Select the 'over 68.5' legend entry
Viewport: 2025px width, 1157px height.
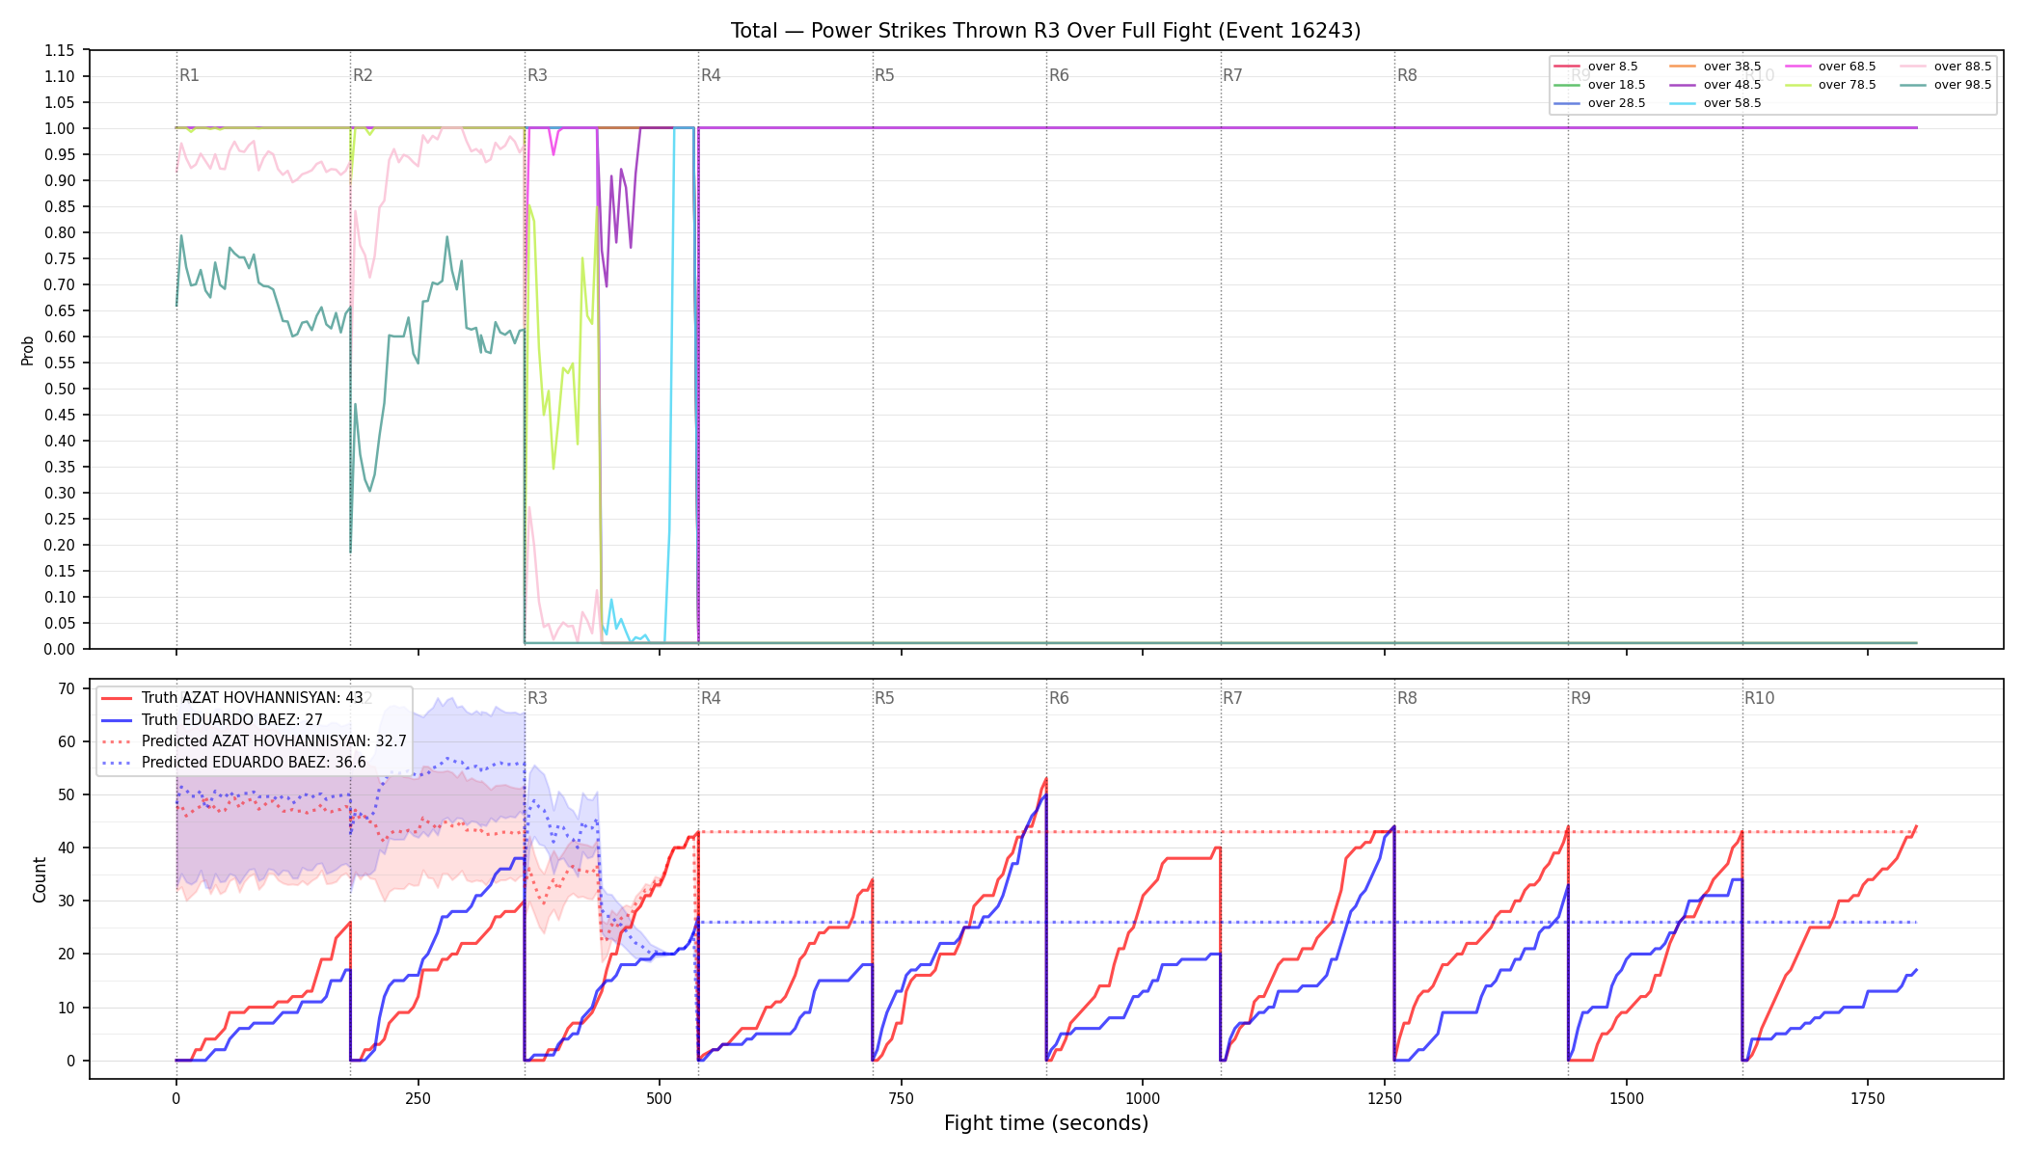1830,67
